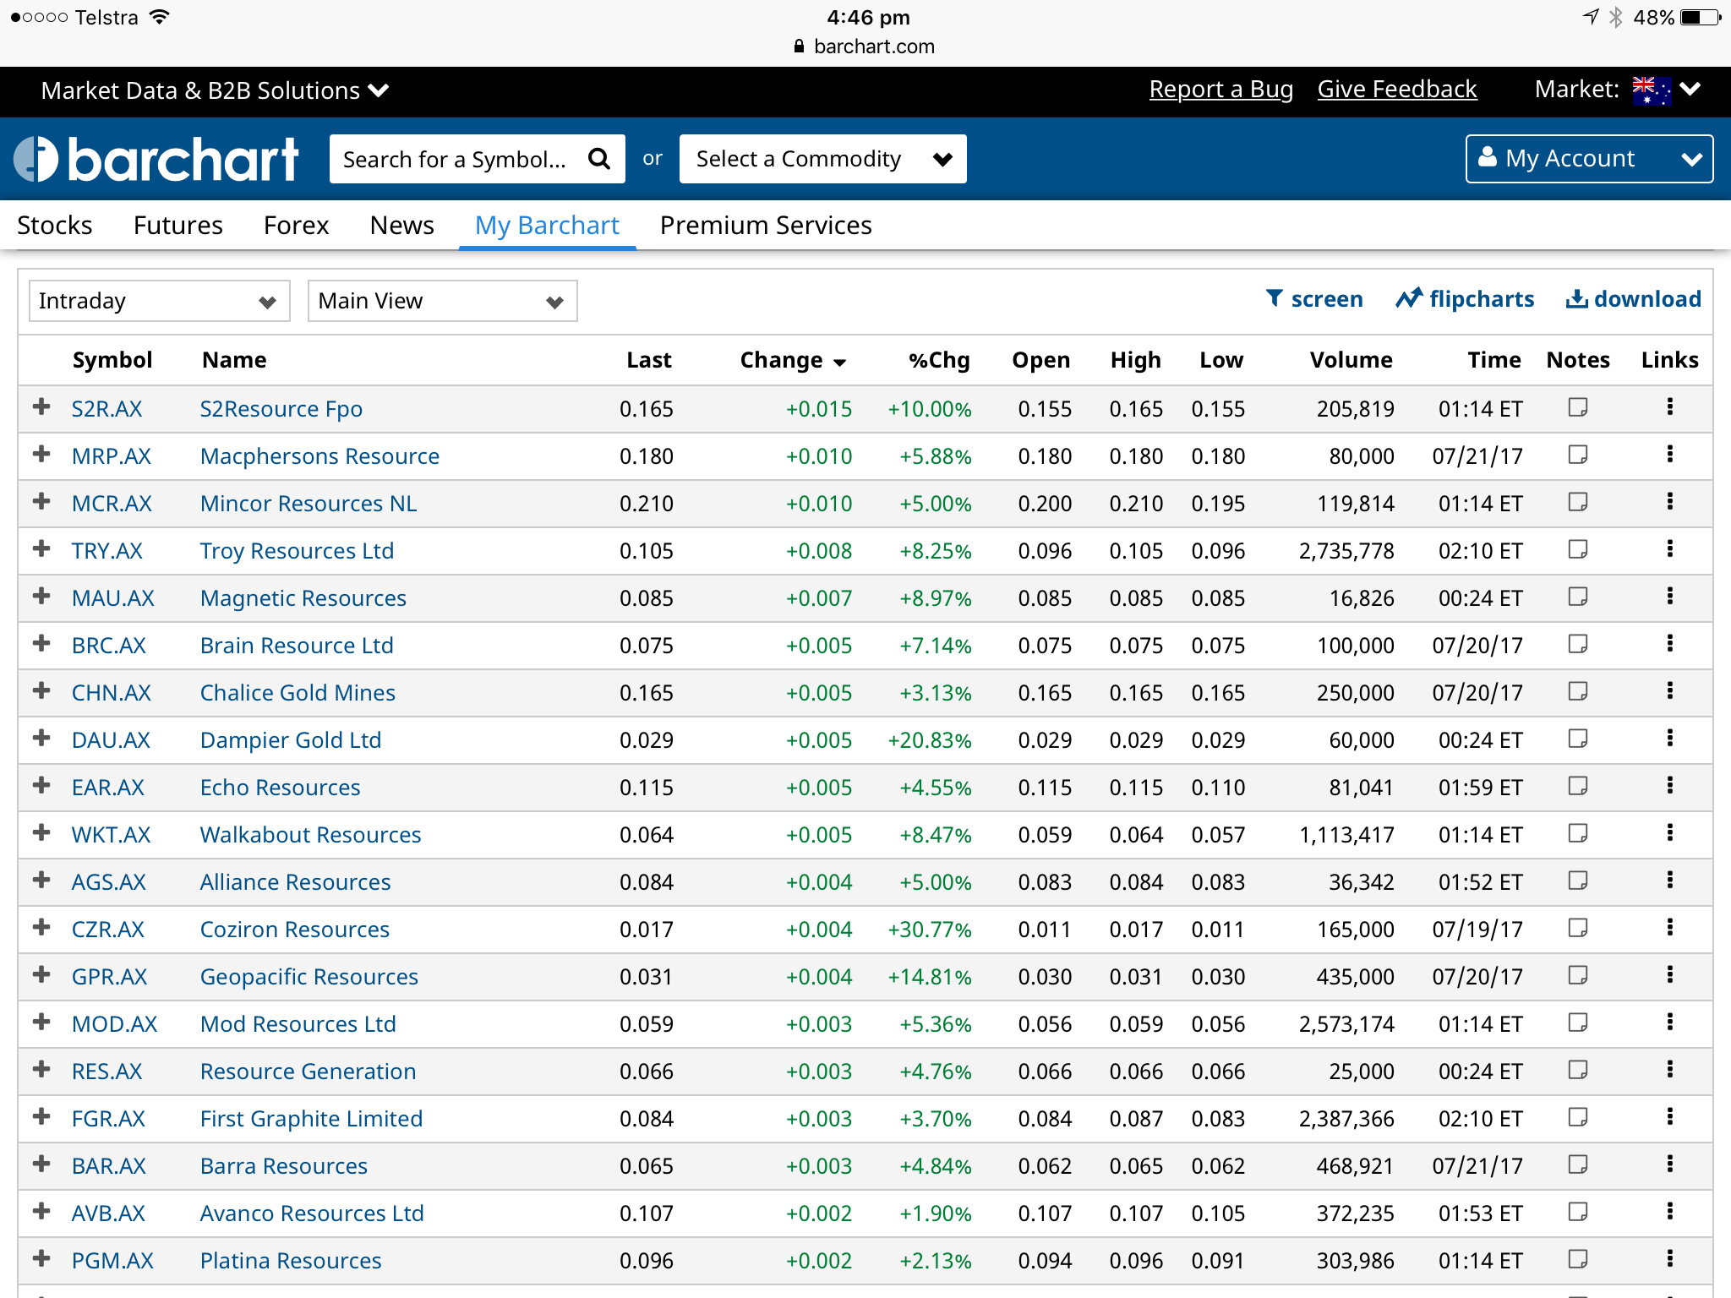Expand Market Data & B2B Solutions menu
This screenshot has width=1731, height=1298.
tap(215, 90)
